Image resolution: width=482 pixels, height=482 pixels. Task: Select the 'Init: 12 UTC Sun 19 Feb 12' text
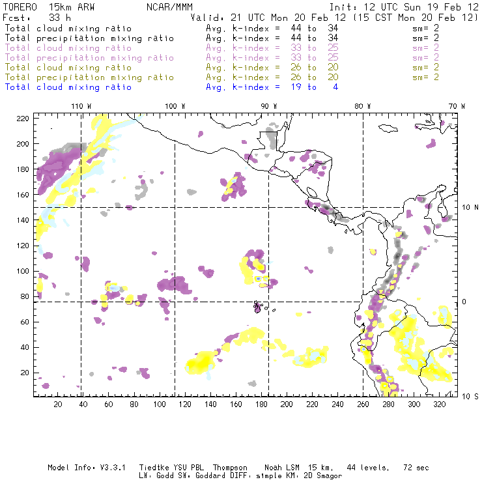click(404, 7)
